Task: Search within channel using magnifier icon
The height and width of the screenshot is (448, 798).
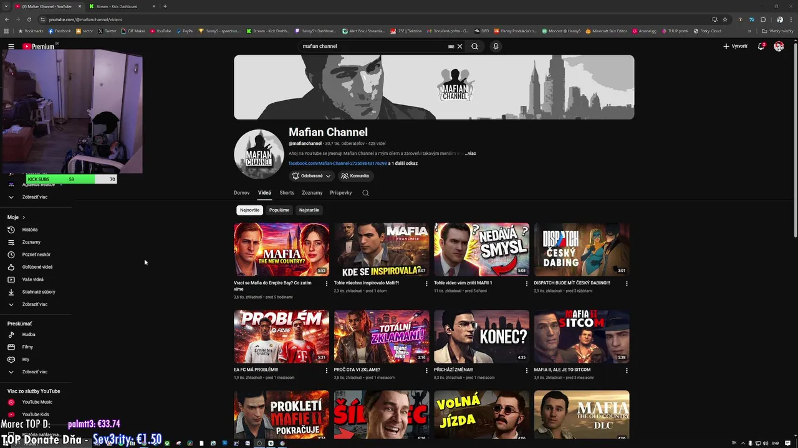Action: 365,193
